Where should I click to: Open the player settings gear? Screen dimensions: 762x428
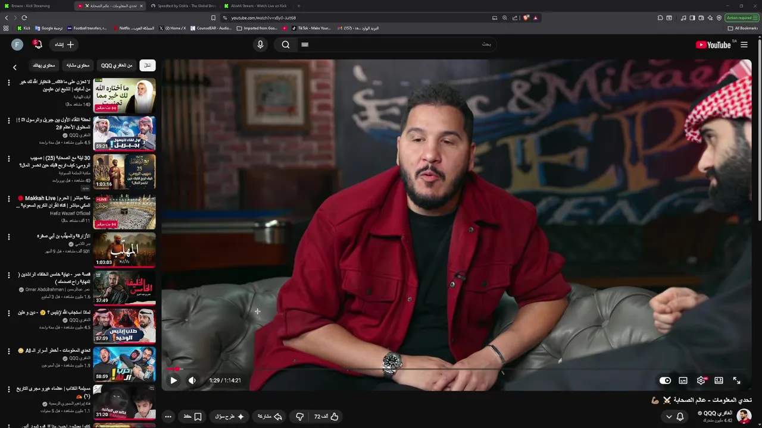coord(701,380)
